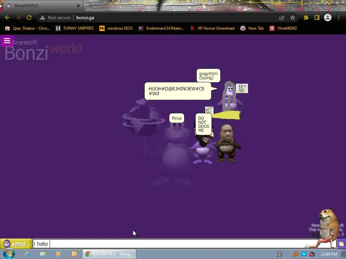The height and width of the screenshot is (259, 346).
Task: Click the yellow icon right of chat input
Action: tap(342, 244)
